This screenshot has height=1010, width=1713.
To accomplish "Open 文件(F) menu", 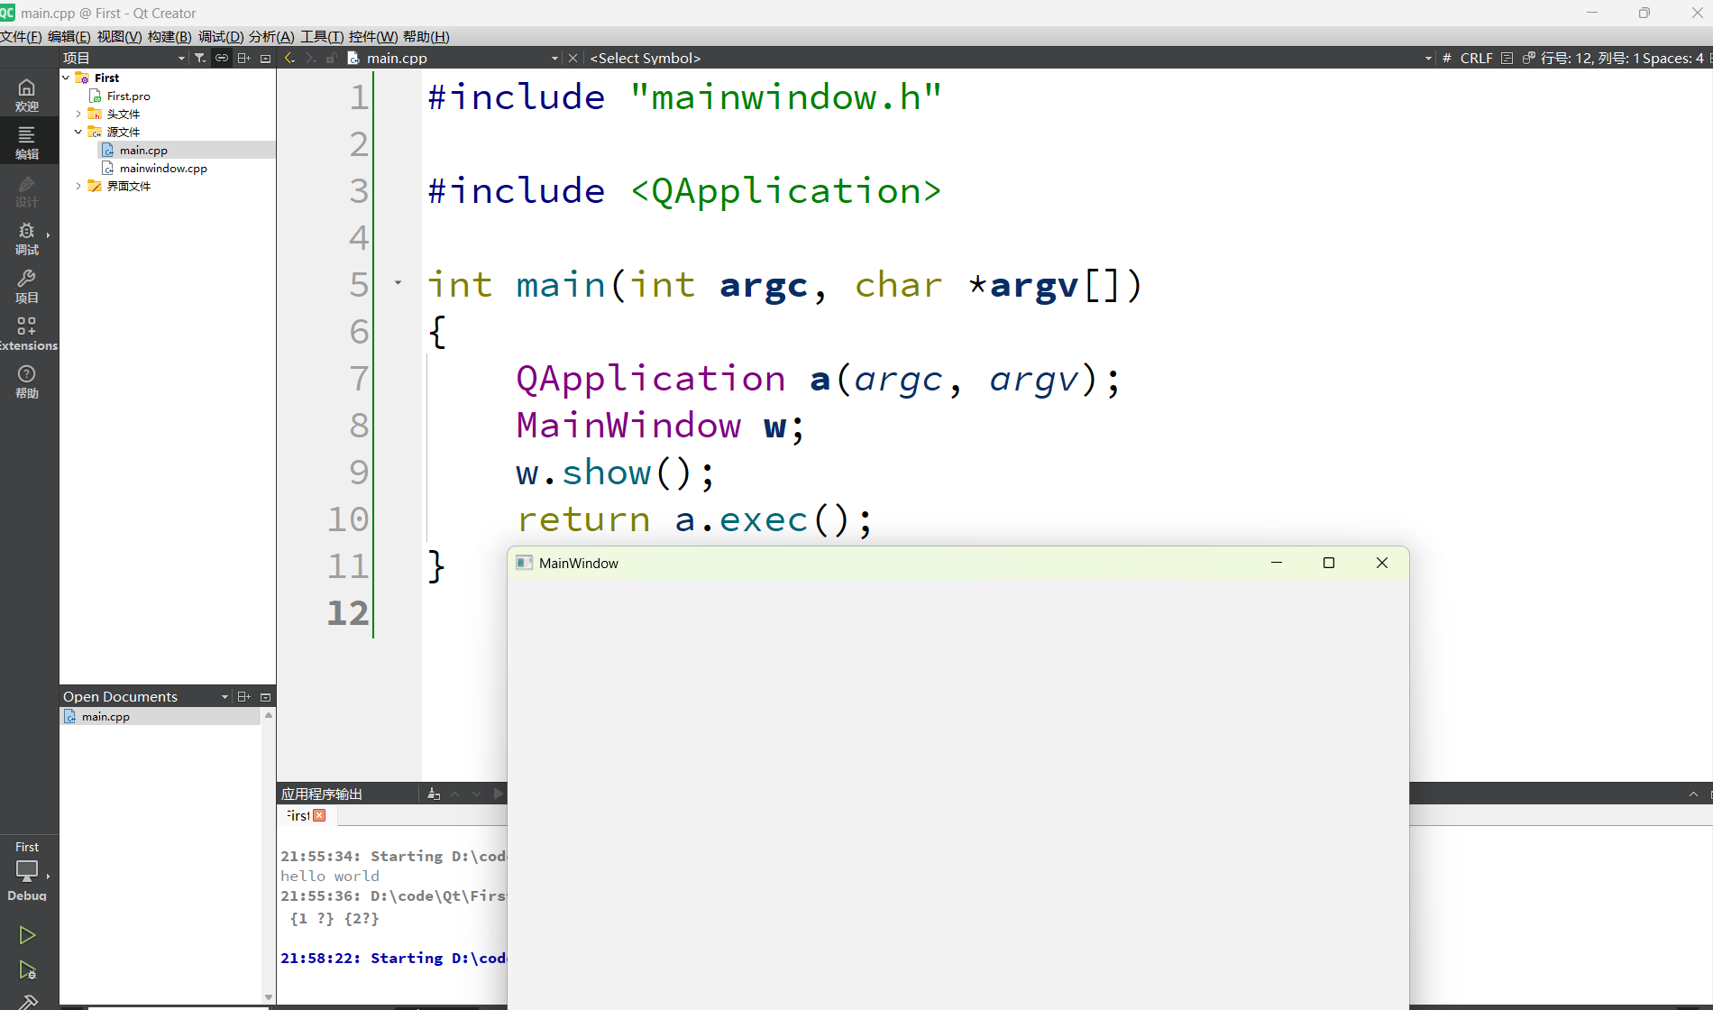I will (21, 36).
